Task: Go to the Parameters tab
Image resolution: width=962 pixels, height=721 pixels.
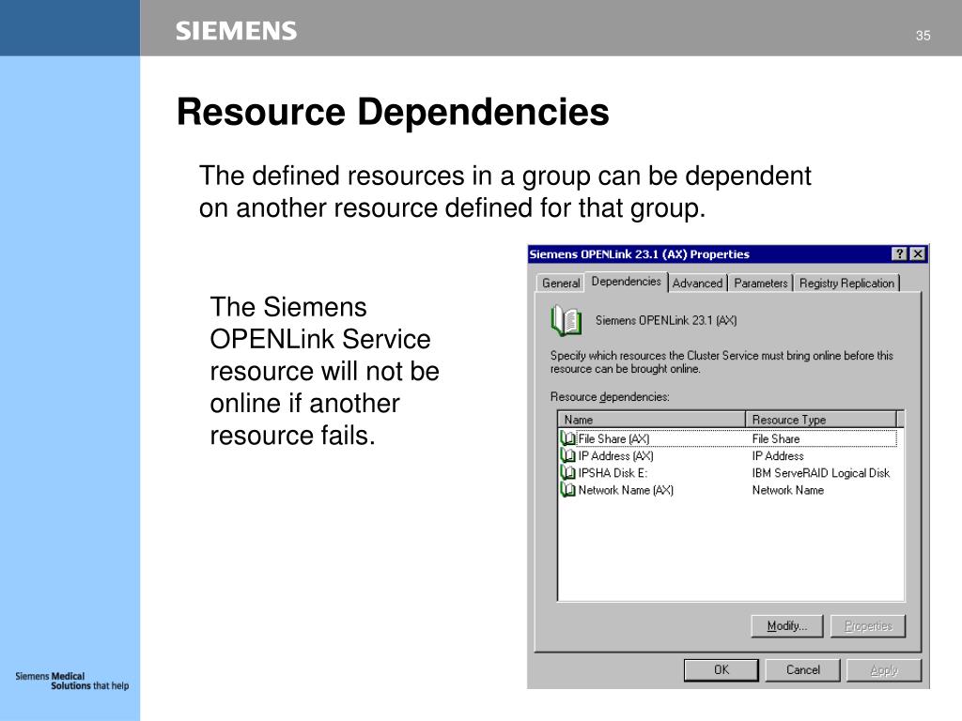Action: (x=761, y=284)
